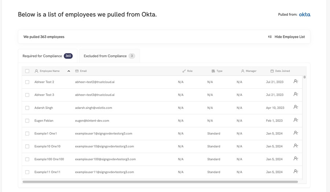Viewport: 330px width, 192px height.
Task: Click the horizontal table scrollbar
Action: 160,182
